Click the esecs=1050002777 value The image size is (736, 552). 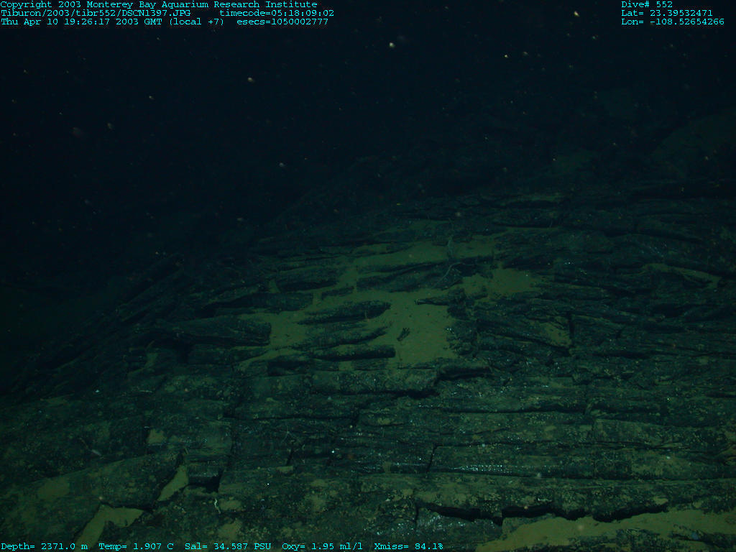(282, 22)
